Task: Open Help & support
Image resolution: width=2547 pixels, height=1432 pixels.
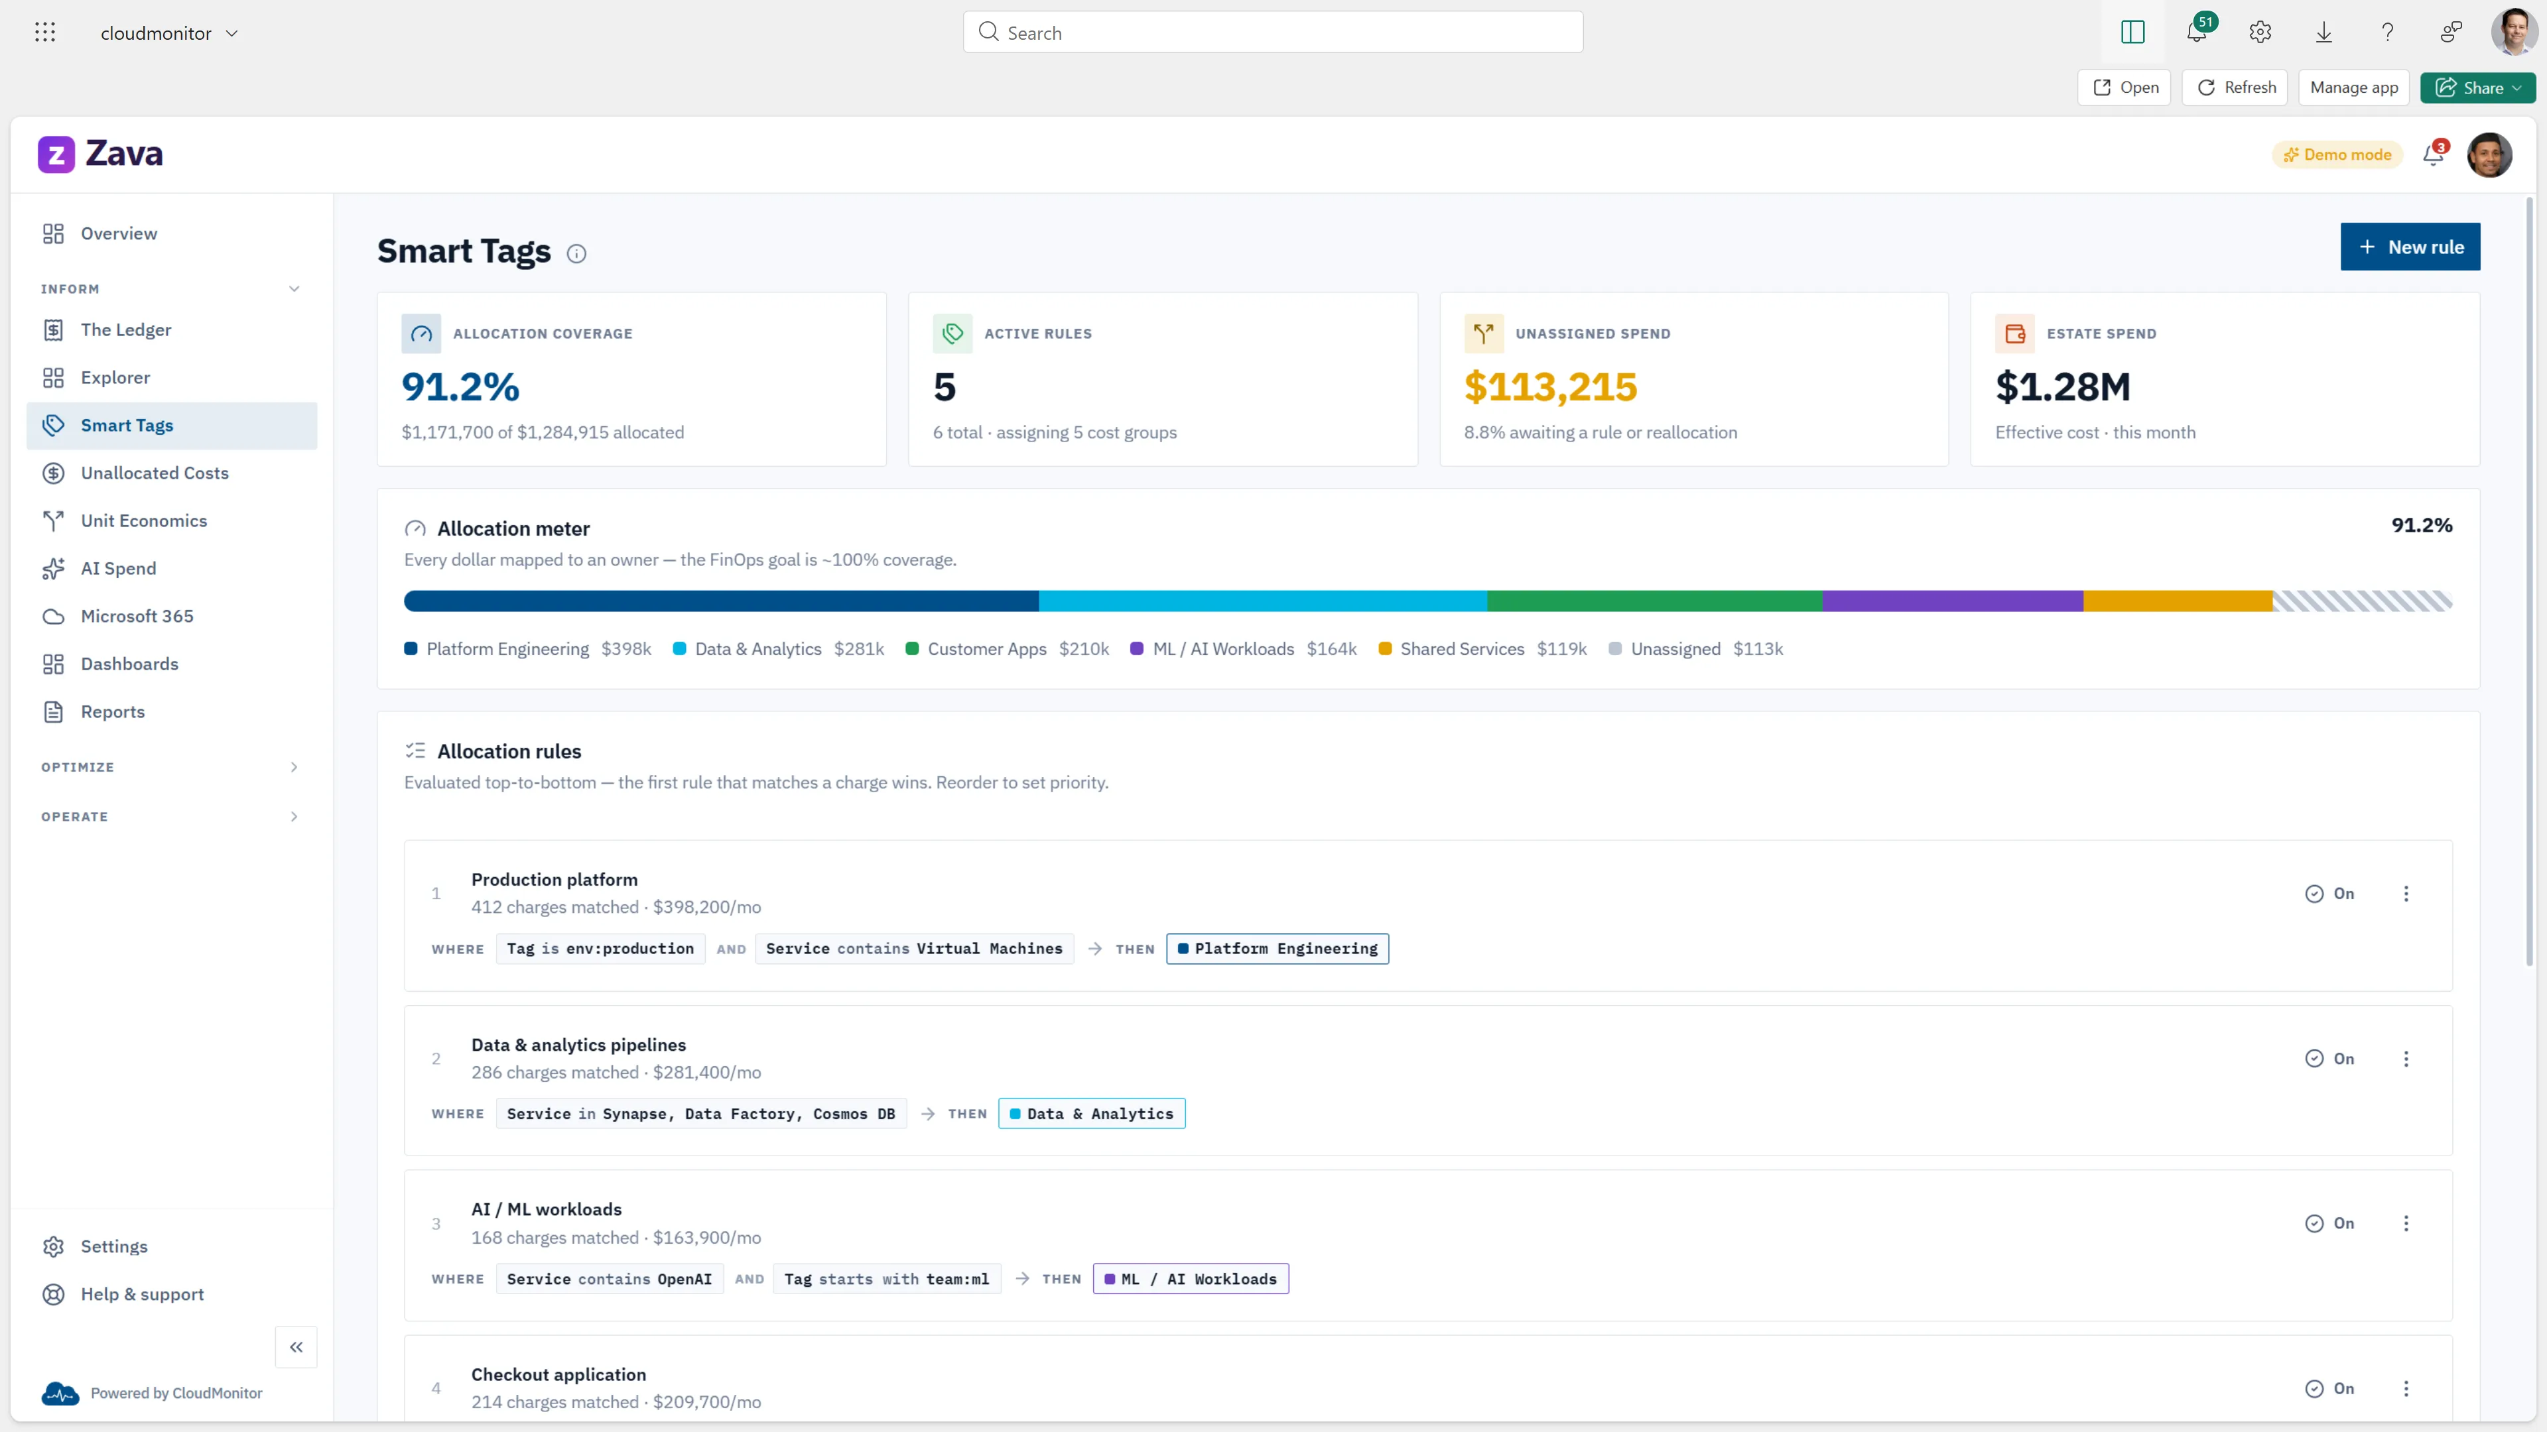Action: point(172,1293)
